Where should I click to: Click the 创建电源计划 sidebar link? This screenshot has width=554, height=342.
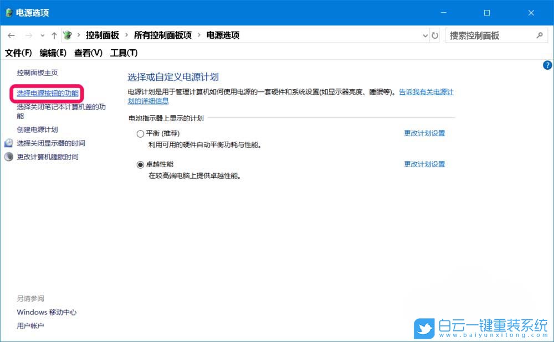[37, 129]
